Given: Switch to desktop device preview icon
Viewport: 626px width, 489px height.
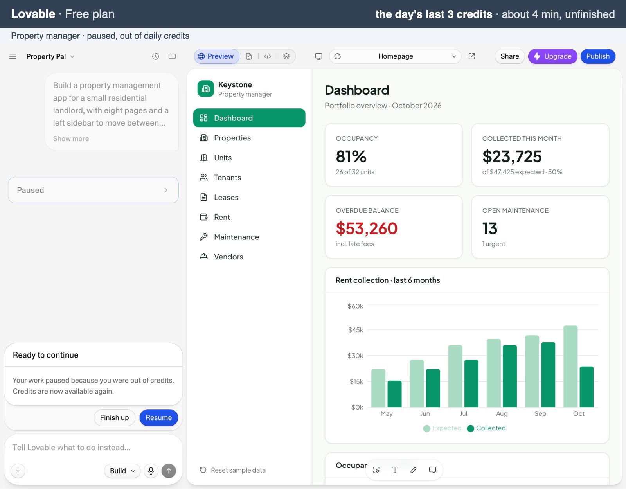Looking at the screenshot, I should click(x=319, y=56).
